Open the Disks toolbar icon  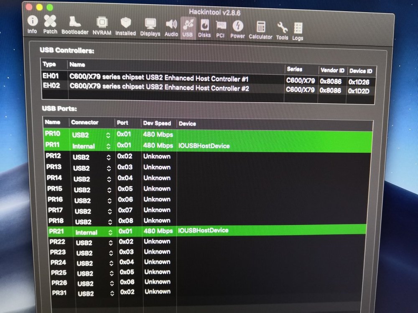click(x=204, y=29)
